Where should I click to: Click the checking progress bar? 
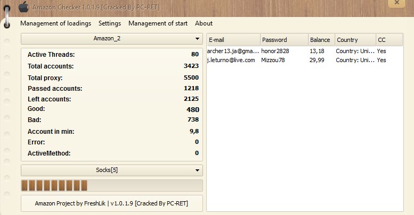coord(112,185)
